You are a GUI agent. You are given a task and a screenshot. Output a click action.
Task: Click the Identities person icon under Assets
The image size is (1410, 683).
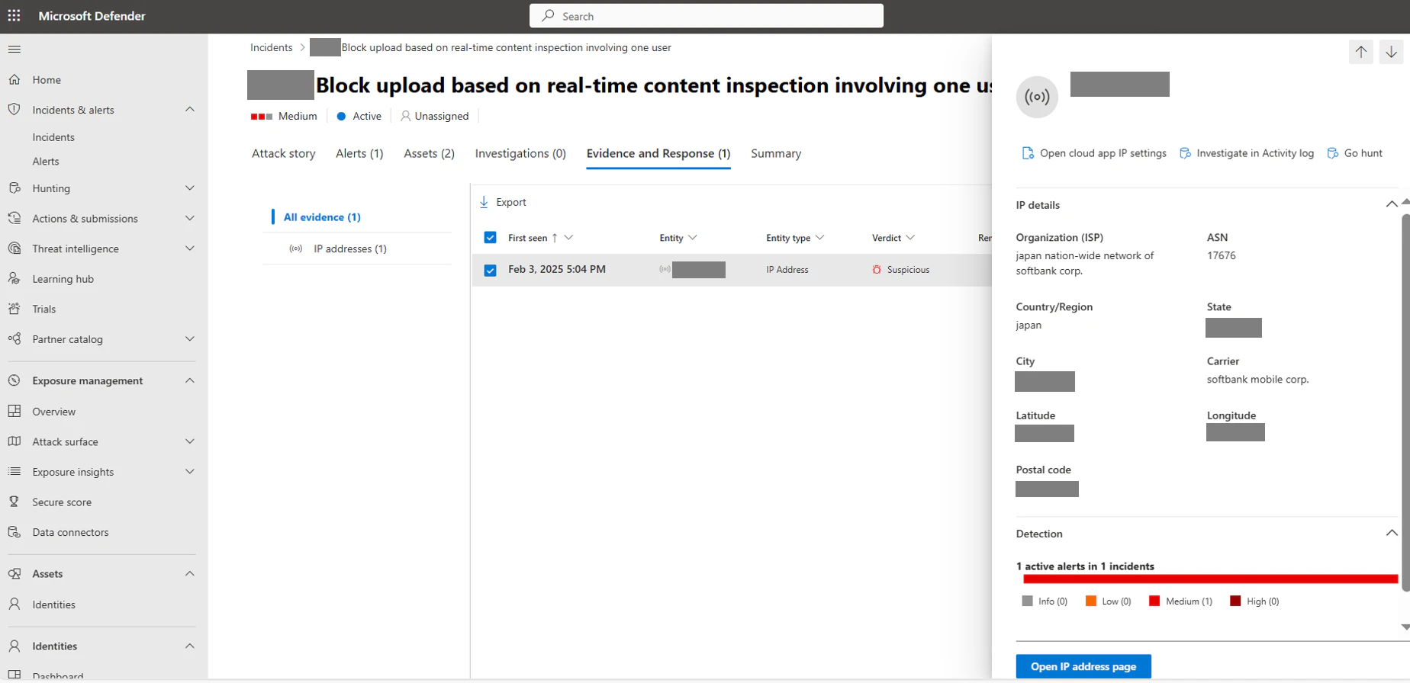coord(14,604)
